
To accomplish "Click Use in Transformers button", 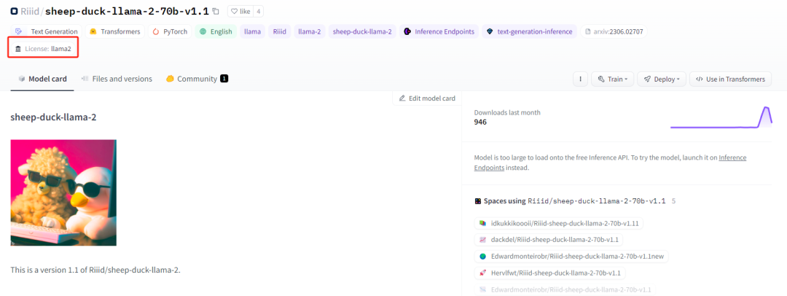I will point(730,79).
